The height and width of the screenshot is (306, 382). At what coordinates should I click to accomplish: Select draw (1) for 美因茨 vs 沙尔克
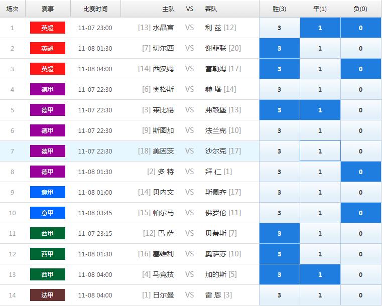(x=320, y=151)
